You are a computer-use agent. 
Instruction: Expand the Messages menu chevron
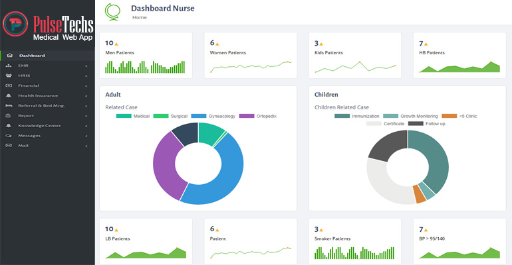86,136
